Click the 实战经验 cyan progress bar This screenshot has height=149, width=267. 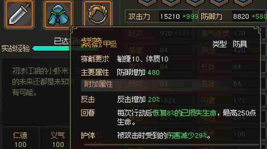point(51,48)
